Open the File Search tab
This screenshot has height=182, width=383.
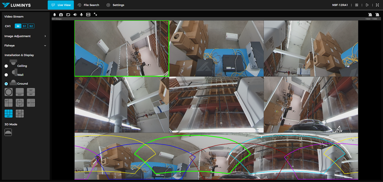tap(88, 5)
